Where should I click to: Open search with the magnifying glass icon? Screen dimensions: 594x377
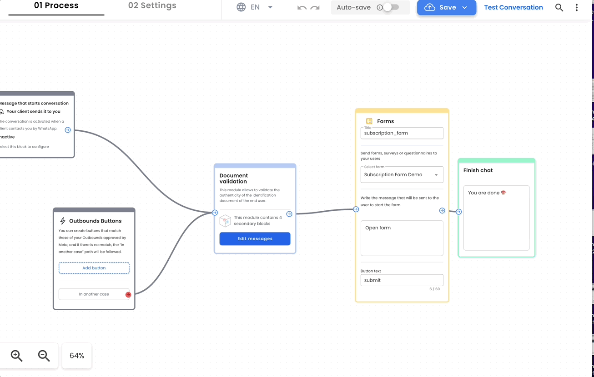(559, 7)
